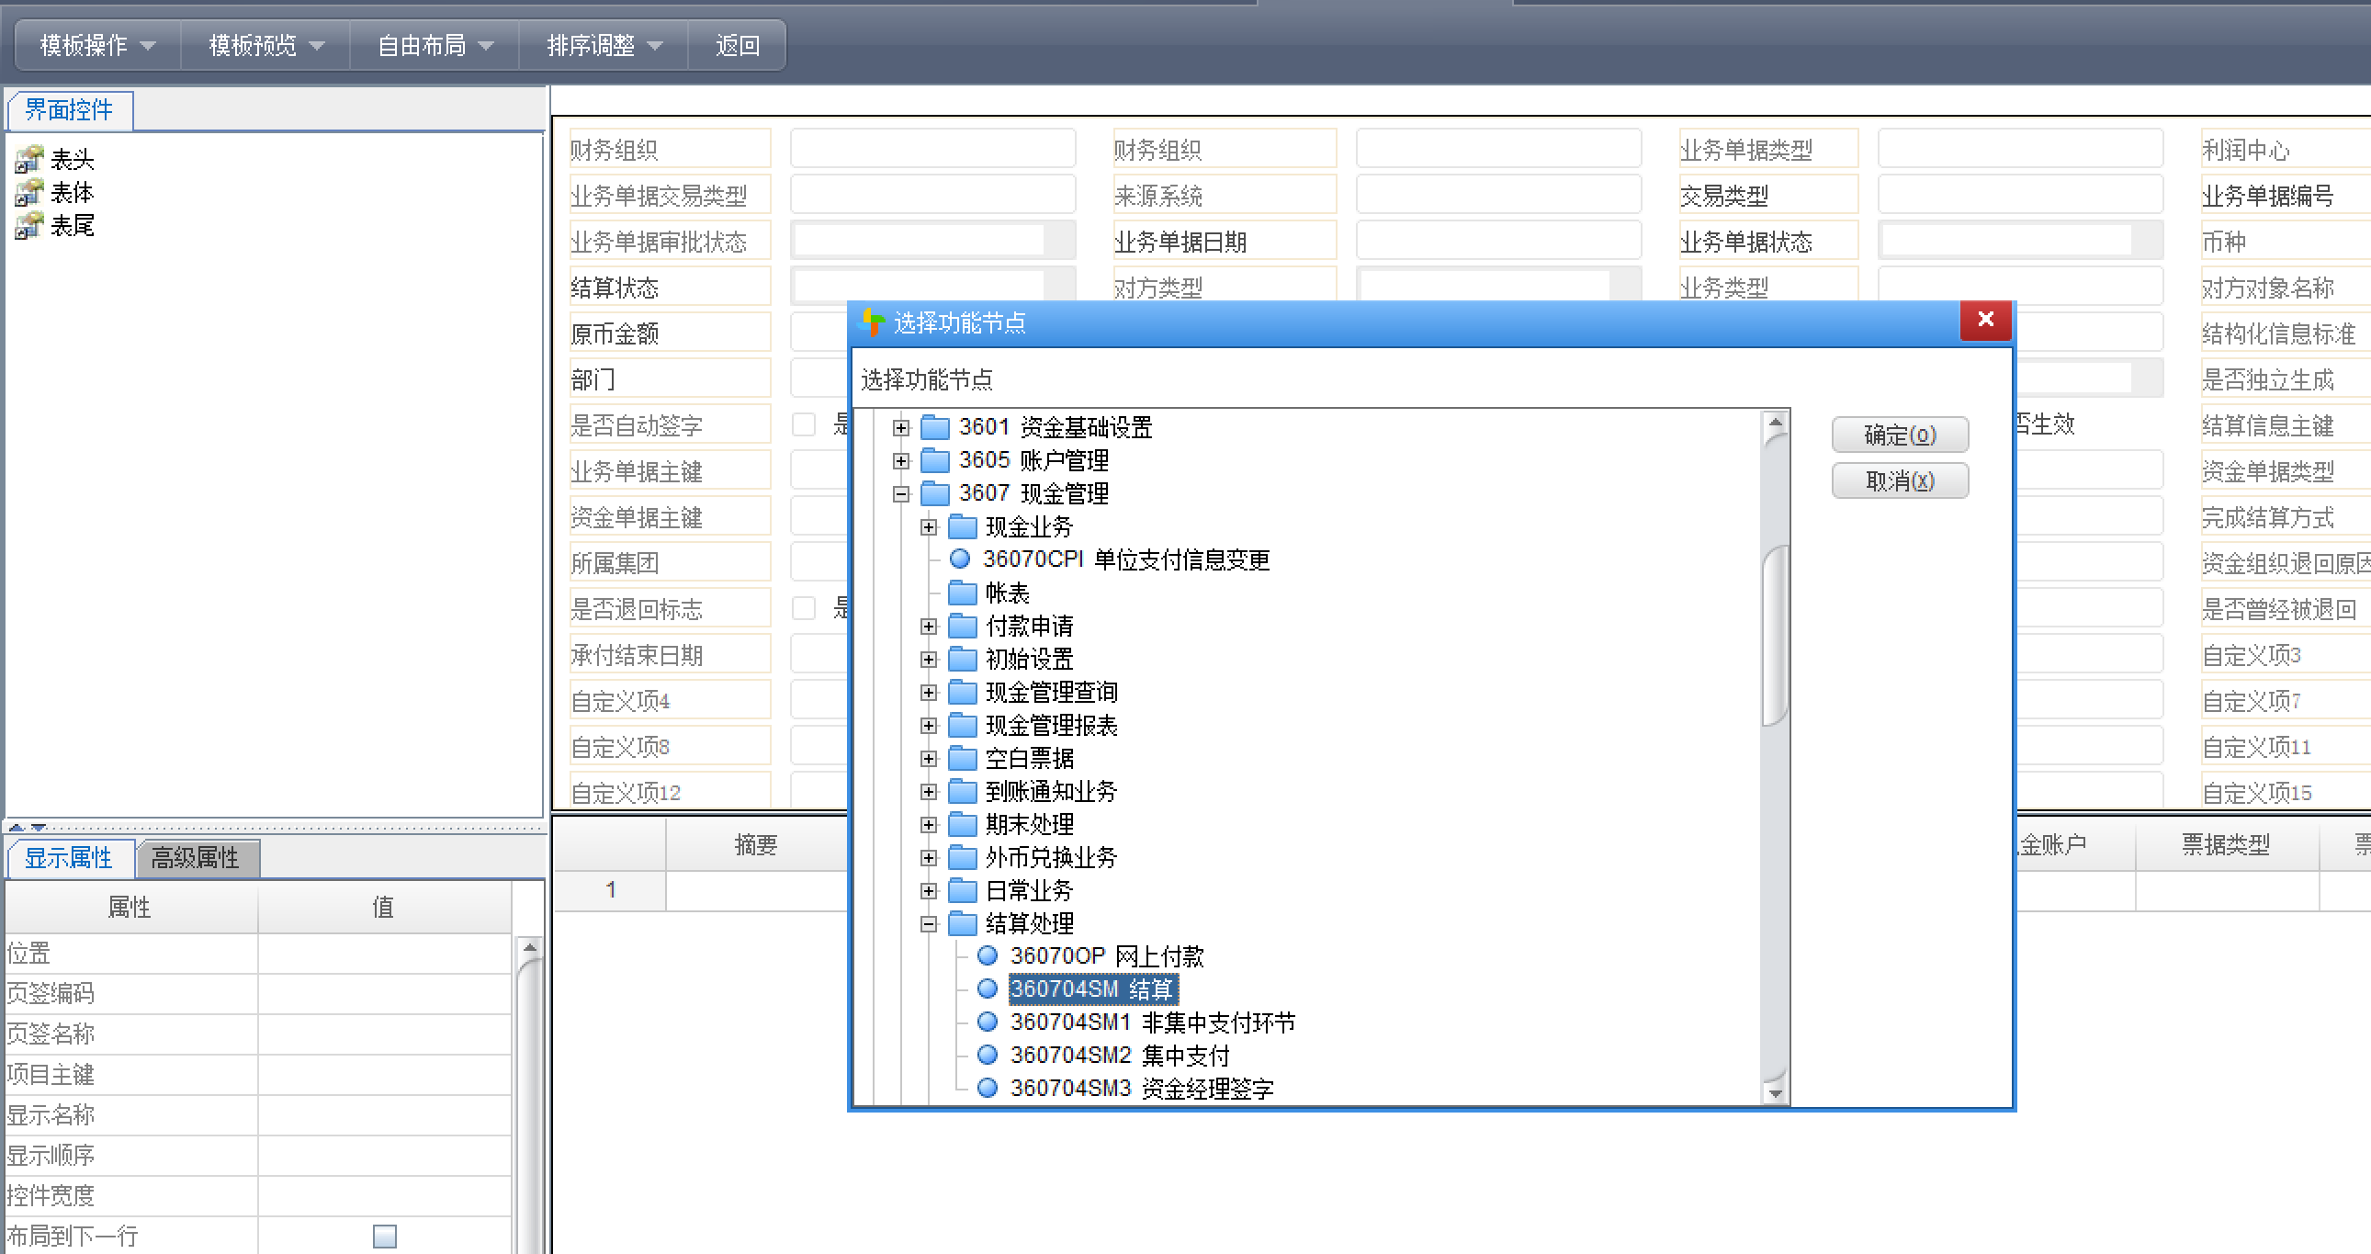The height and width of the screenshot is (1254, 2371).
Task: Expand the 付款申请 tree node
Action: [x=929, y=627]
